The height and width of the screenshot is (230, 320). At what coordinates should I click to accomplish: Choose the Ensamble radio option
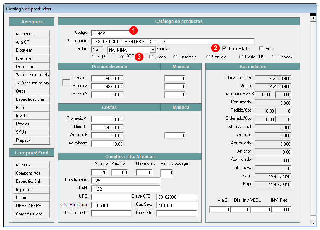click(x=175, y=57)
